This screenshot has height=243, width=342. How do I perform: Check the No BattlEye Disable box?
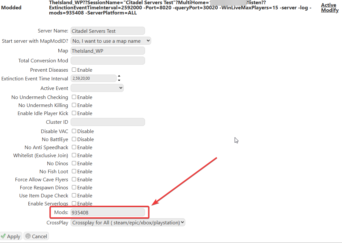(74, 139)
